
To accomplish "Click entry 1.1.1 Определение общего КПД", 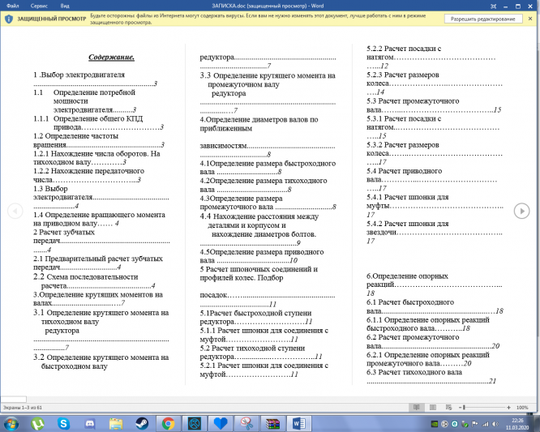I will [x=88, y=119].
